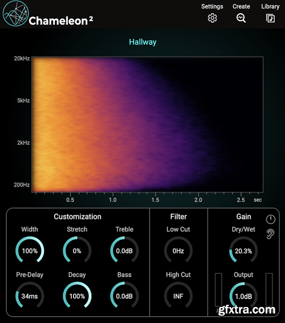The height and width of the screenshot is (323, 285).
Task: Click the Pre-Delay label text
Action: [x=30, y=274]
